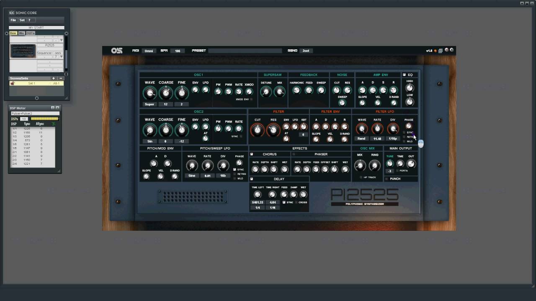Enable Delay CROSS option
The height and width of the screenshot is (301, 536).
point(296,202)
